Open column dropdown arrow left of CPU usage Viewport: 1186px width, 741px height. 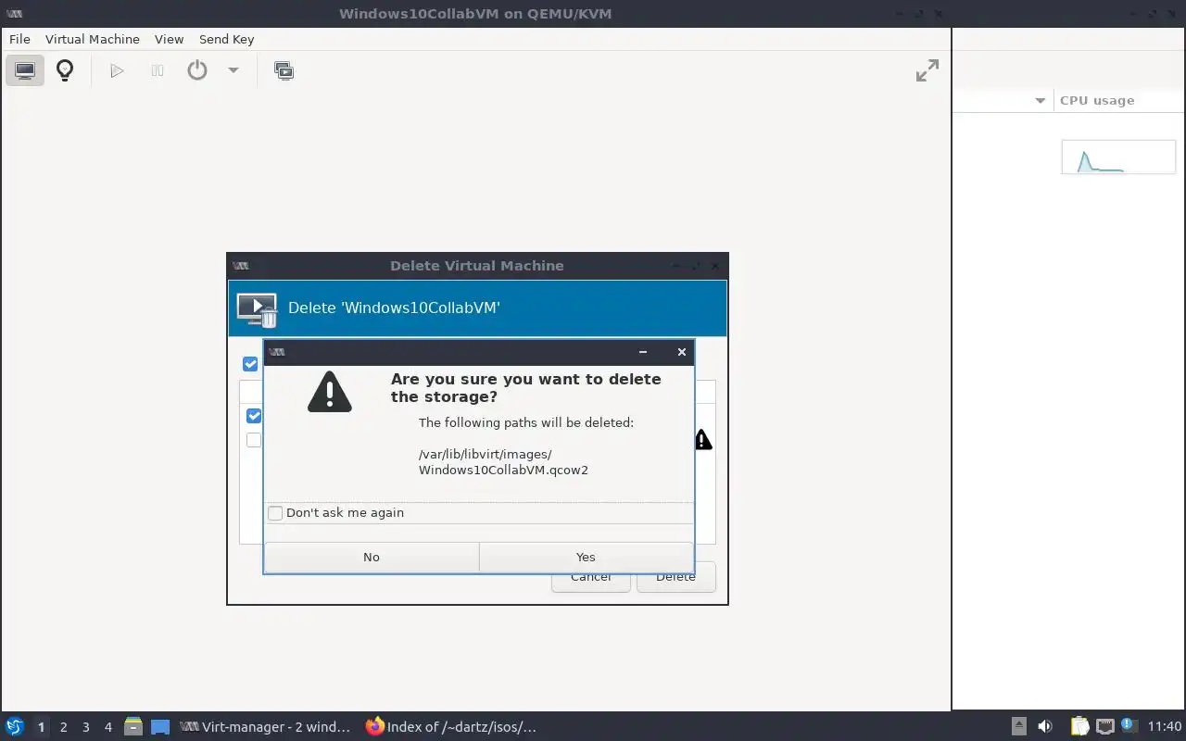pos(1040,100)
